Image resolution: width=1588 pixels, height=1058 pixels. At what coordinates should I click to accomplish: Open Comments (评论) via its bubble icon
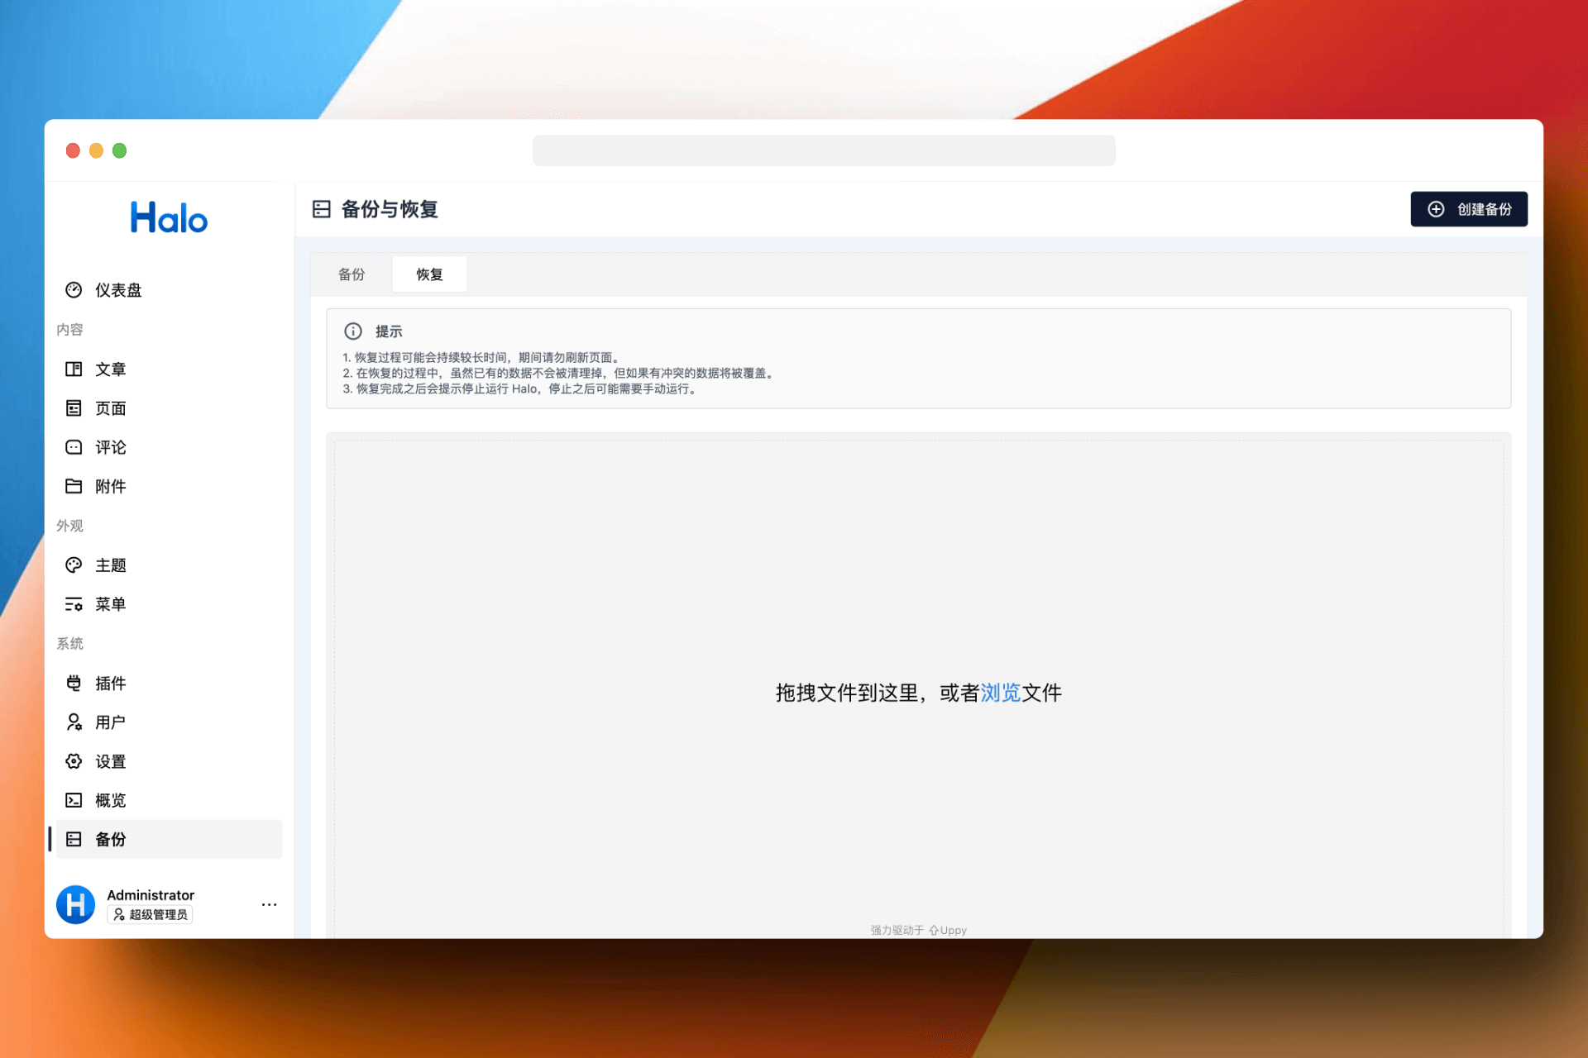(74, 447)
